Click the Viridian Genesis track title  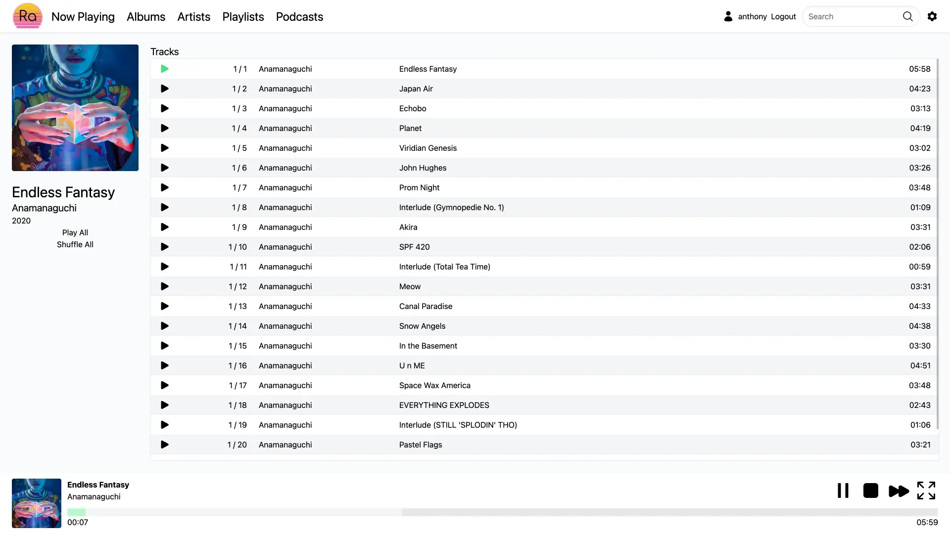click(x=428, y=148)
